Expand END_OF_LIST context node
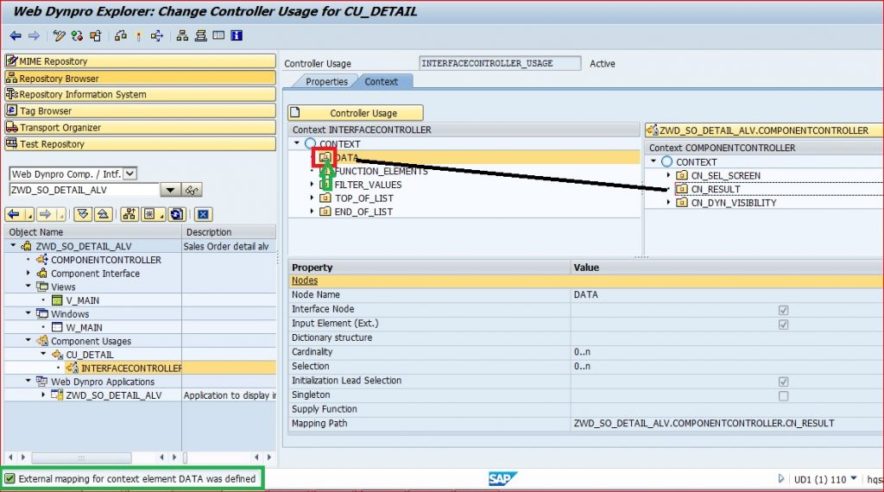884x492 pixels. [x=312, y=211]
